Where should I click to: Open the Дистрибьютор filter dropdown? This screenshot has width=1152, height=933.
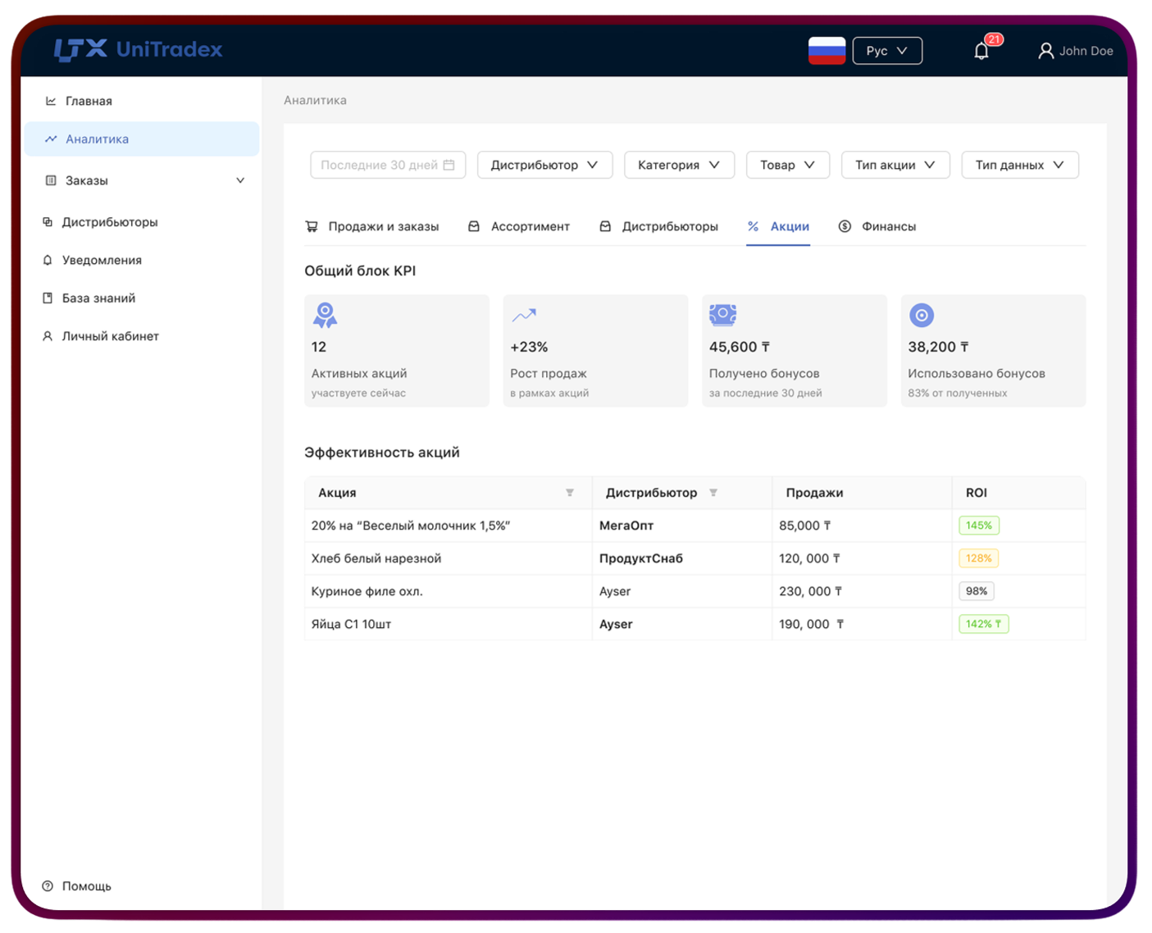point(544,165)
